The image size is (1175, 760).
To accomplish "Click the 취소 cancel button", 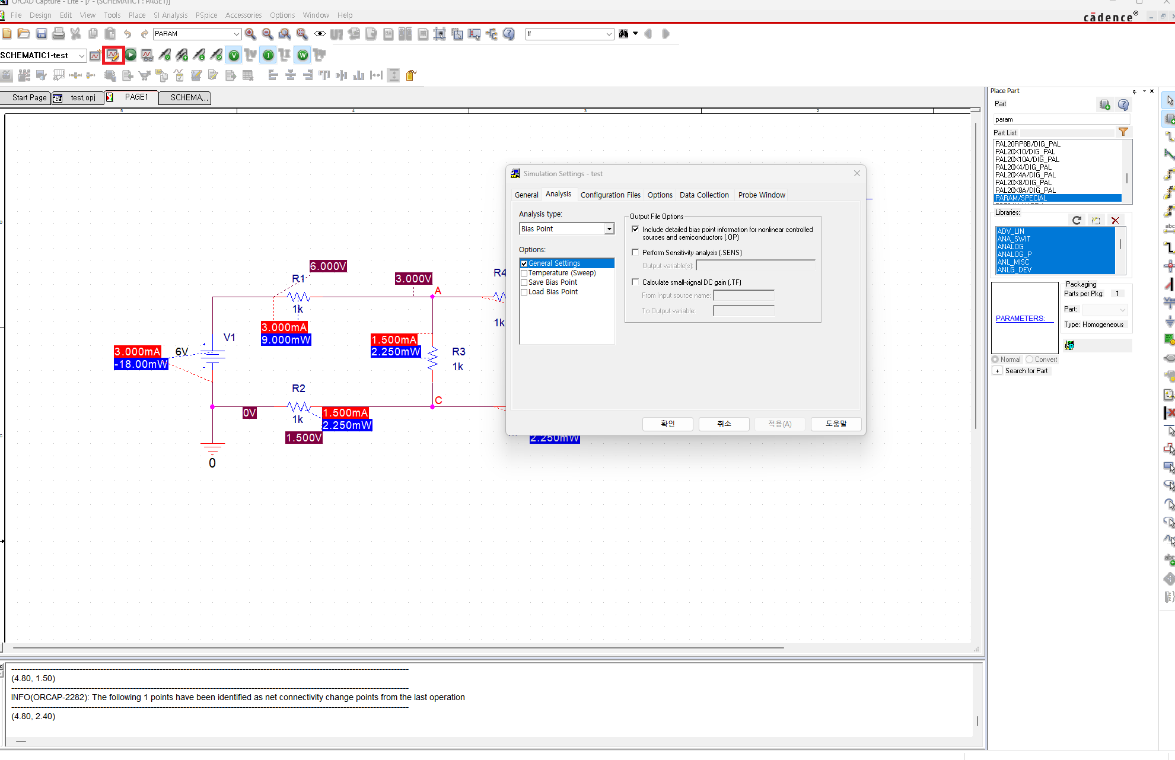I will tap(724, 424).
